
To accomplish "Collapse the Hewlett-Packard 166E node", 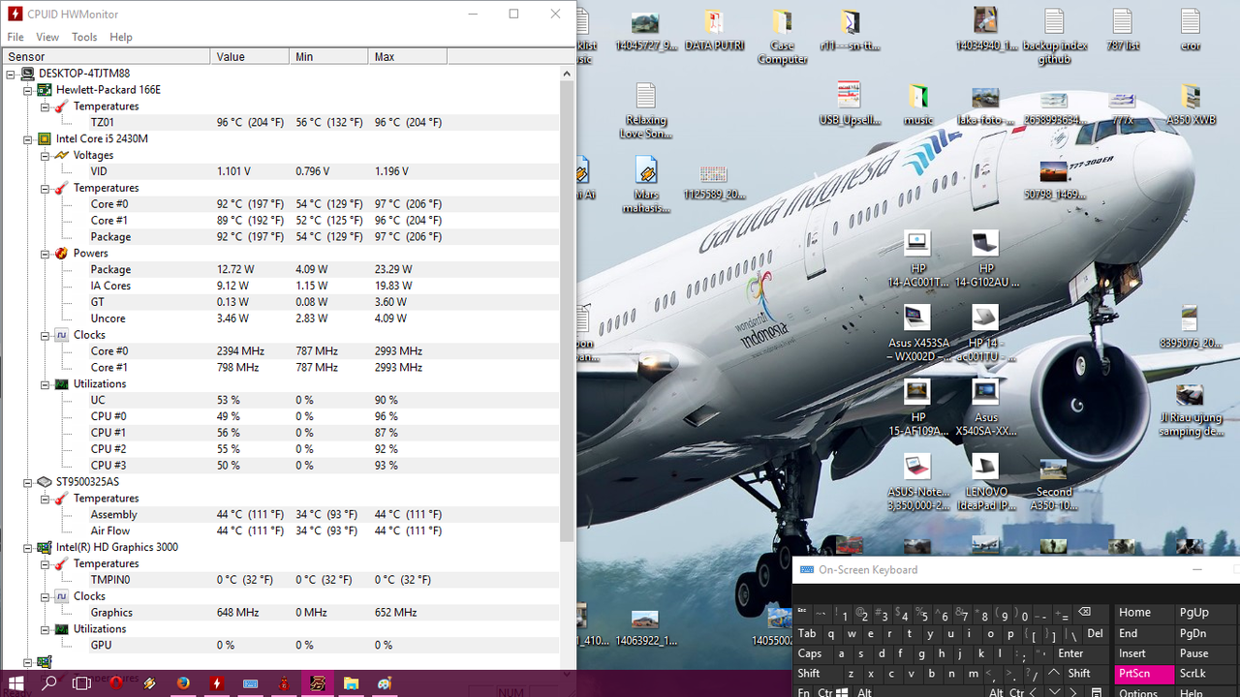I will [28, 90].
